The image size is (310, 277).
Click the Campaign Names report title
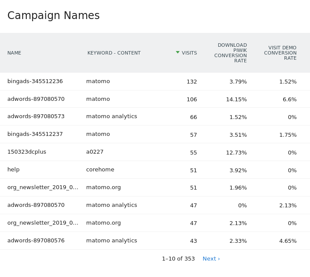[54, 16]
